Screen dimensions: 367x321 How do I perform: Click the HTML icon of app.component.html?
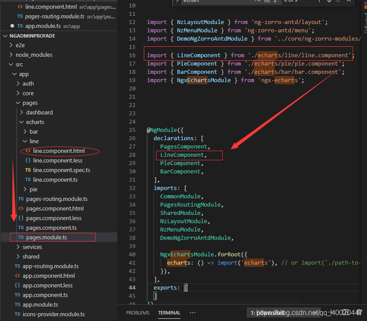point(17,276)
